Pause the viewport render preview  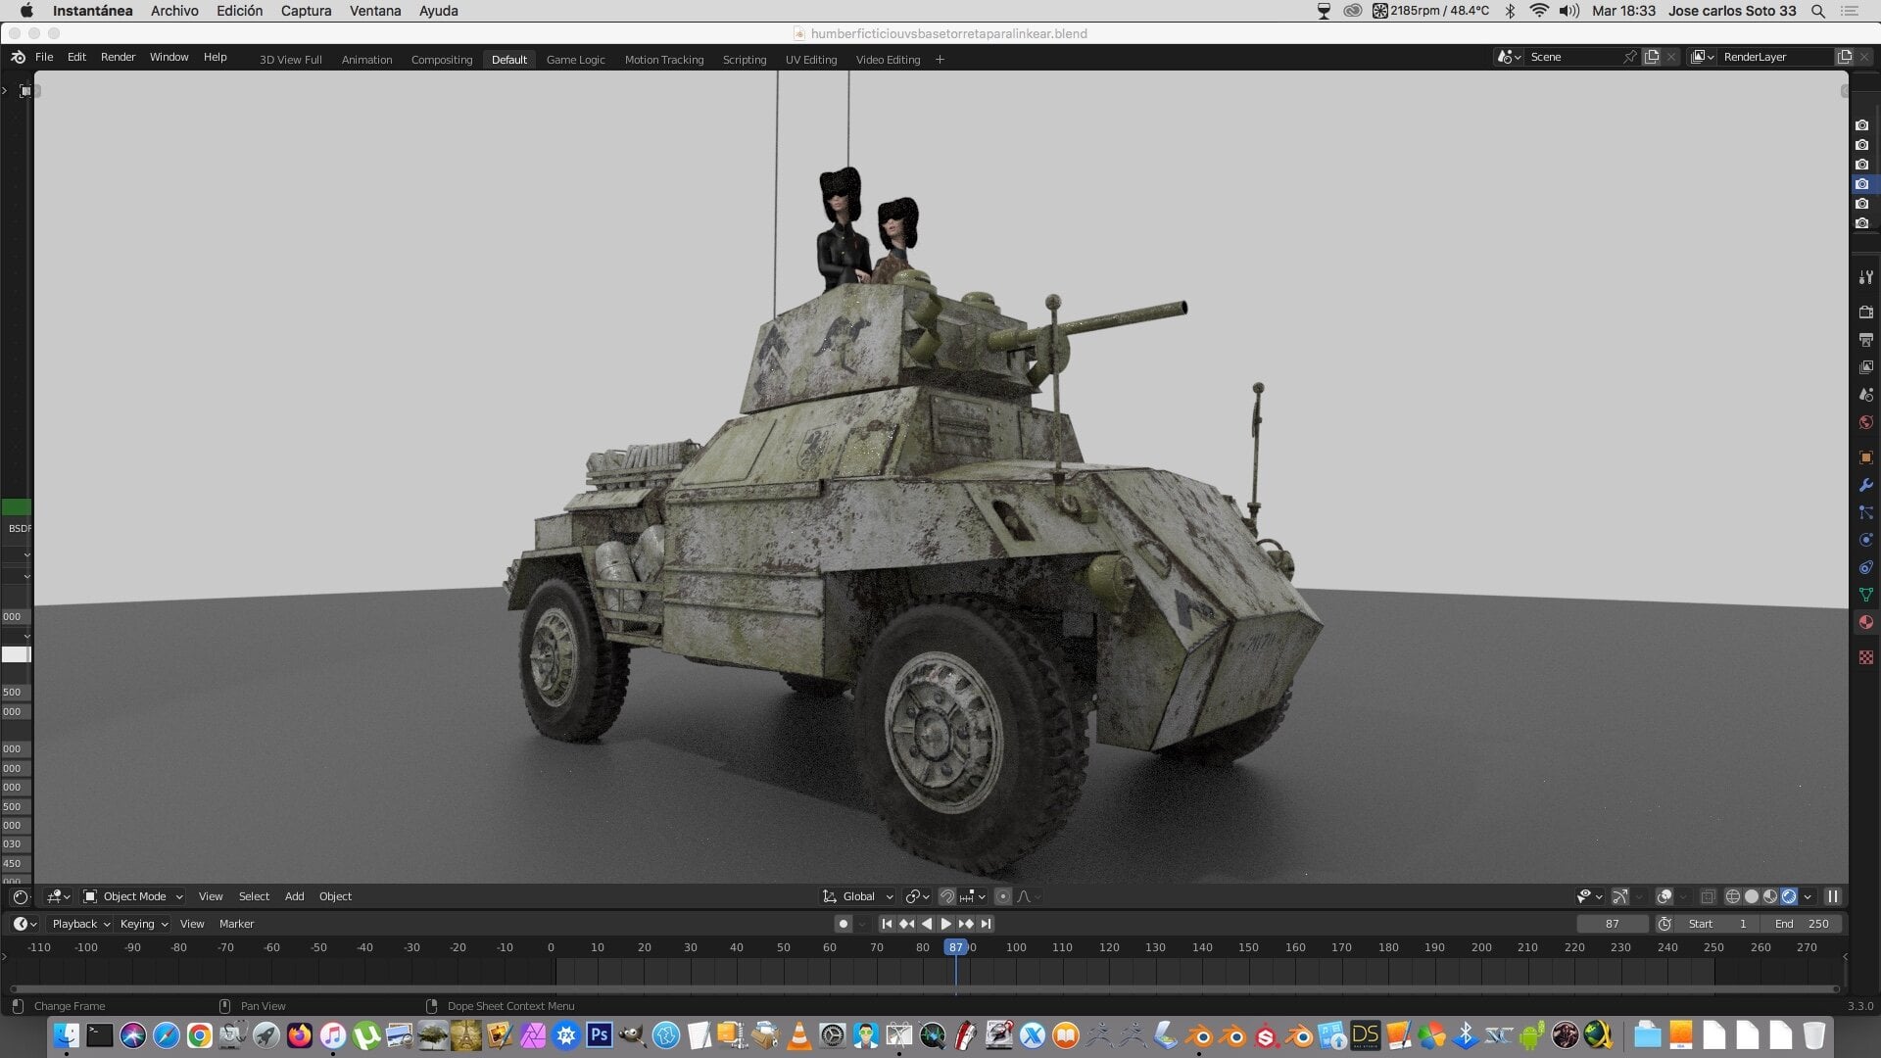(x=1833, y=896)
